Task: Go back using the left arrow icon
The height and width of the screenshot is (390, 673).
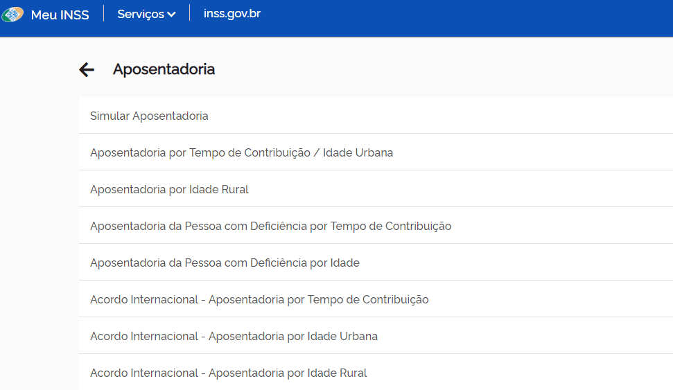Action: click(87, 69)
